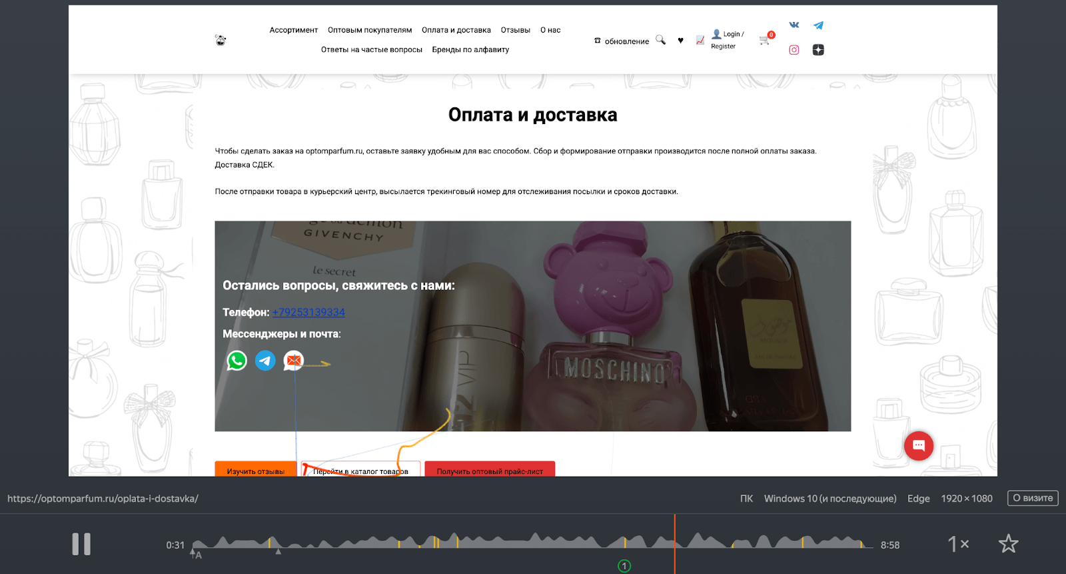Go to Оплата и доставка menu item

point(456,30)
